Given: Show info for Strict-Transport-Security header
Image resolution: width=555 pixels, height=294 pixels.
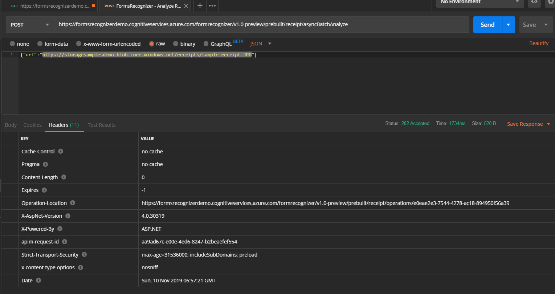Looking at the screenshot, I should click(84, 254).
